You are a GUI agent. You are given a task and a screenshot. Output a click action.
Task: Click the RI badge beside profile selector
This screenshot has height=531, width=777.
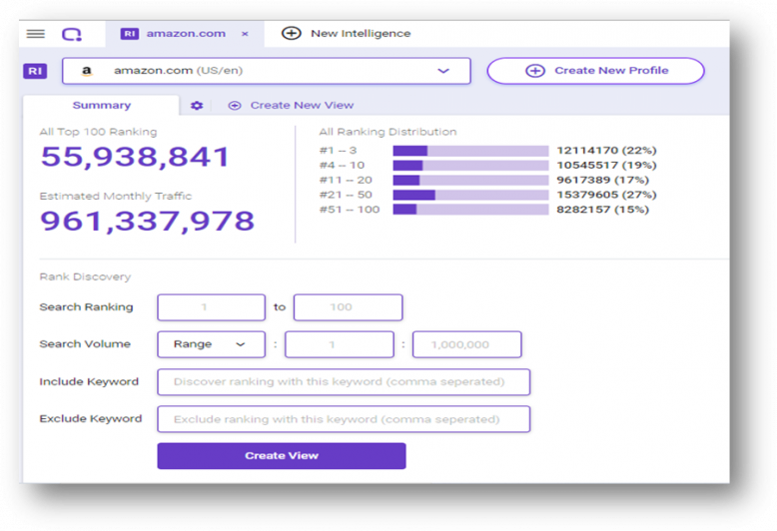click(x=35, y=71)
